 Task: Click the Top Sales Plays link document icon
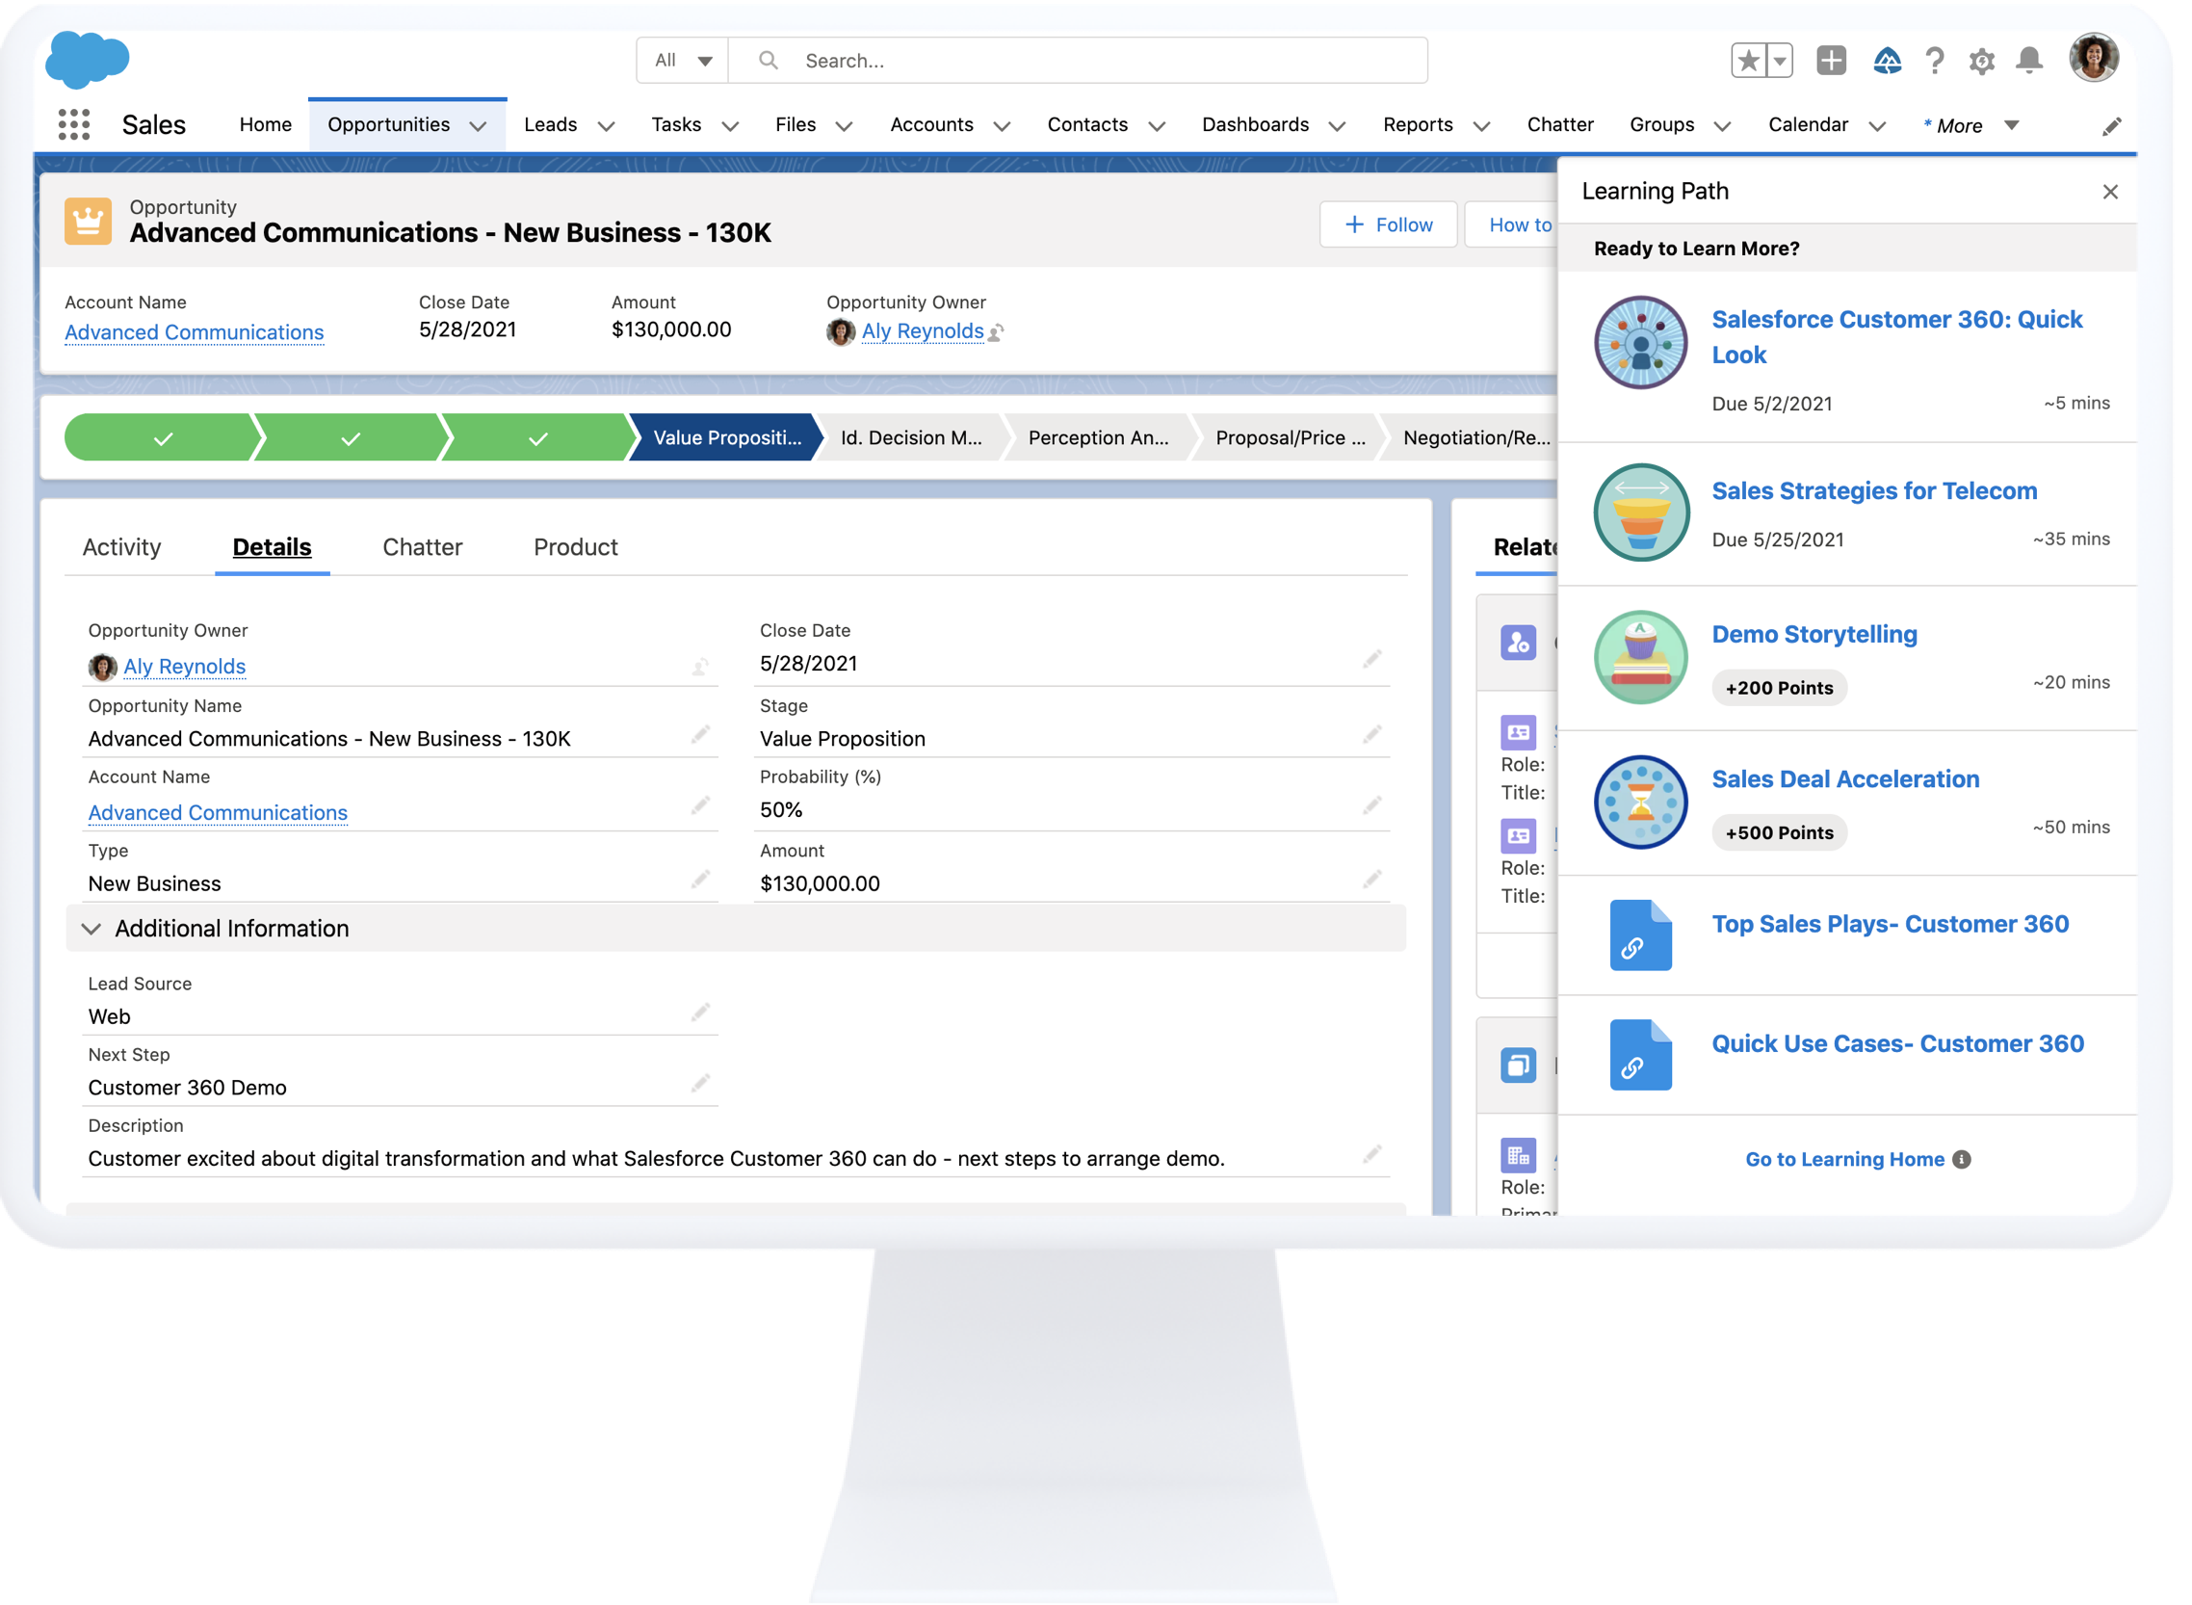tap(1640, 935)
